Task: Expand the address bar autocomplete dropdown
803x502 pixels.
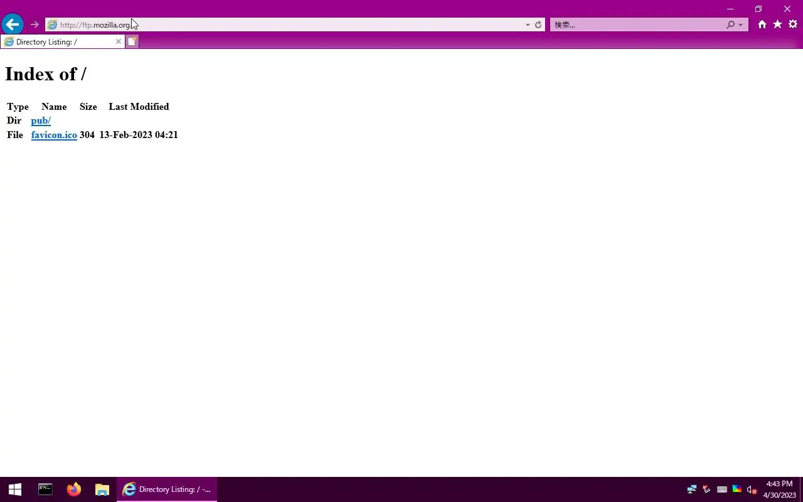Action: pyautogui.click(x=528, y=25)
